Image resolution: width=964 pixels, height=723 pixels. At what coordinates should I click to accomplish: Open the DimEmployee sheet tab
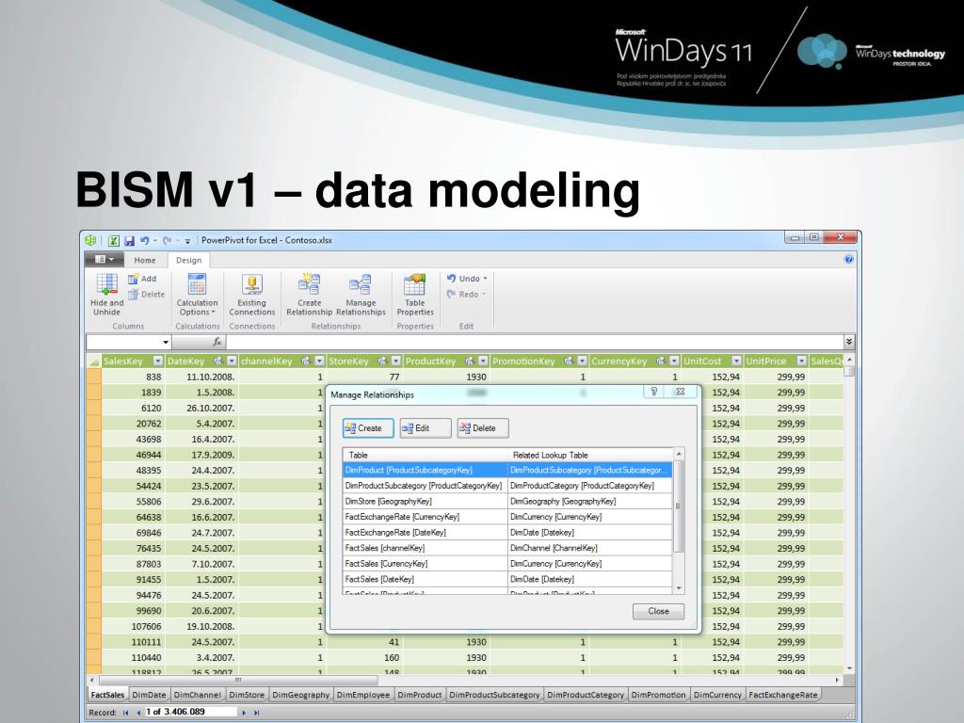pyautogui.click(x=363, y=695)
